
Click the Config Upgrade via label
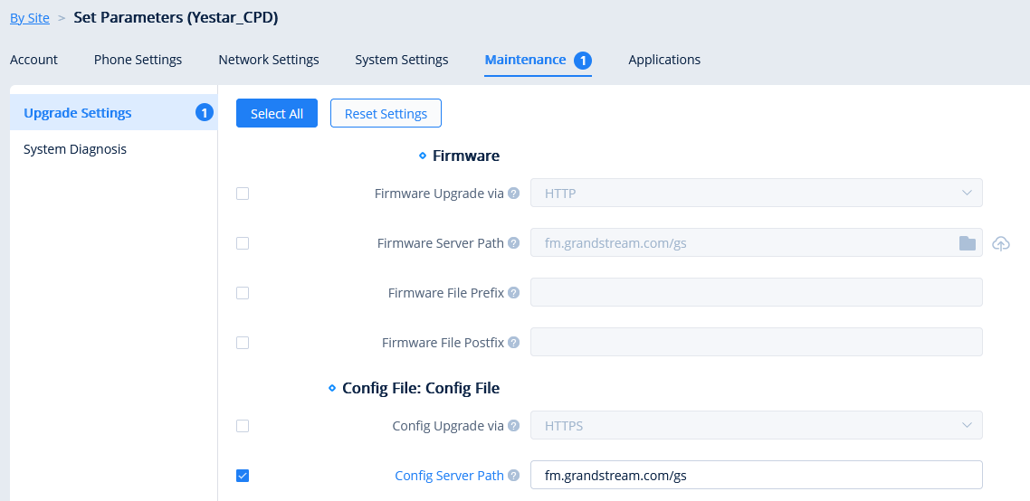pyautogui.click(x=448, y=426)
